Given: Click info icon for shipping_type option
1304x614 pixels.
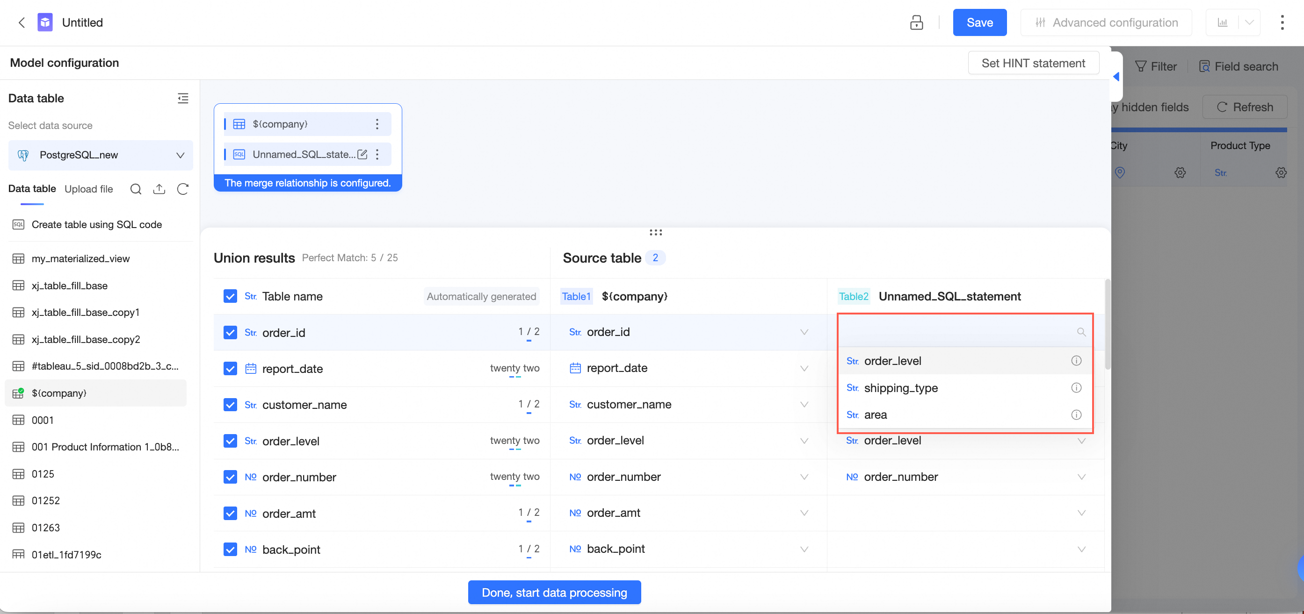Looking at the screenshot, I should click(1076, 387).
